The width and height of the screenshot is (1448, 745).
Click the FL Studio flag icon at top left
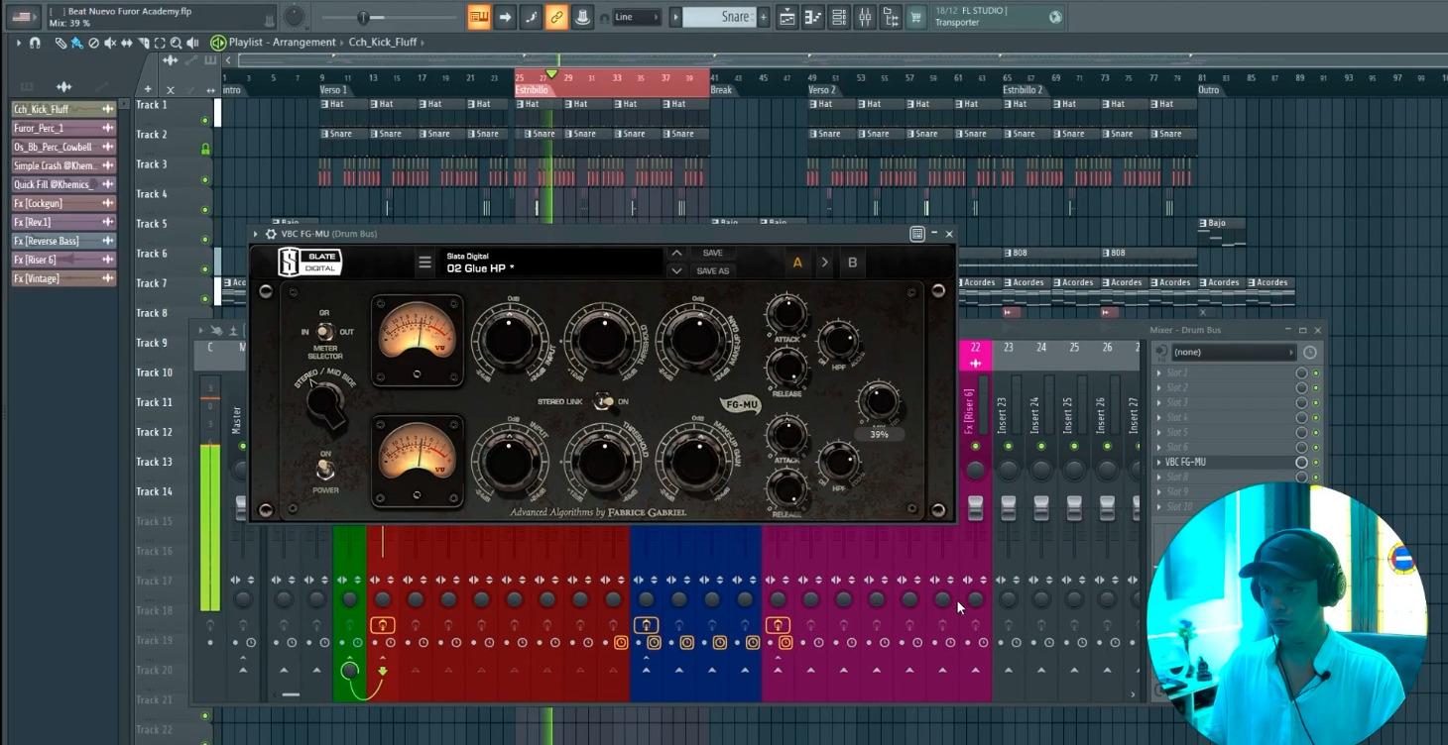[21, 17]
